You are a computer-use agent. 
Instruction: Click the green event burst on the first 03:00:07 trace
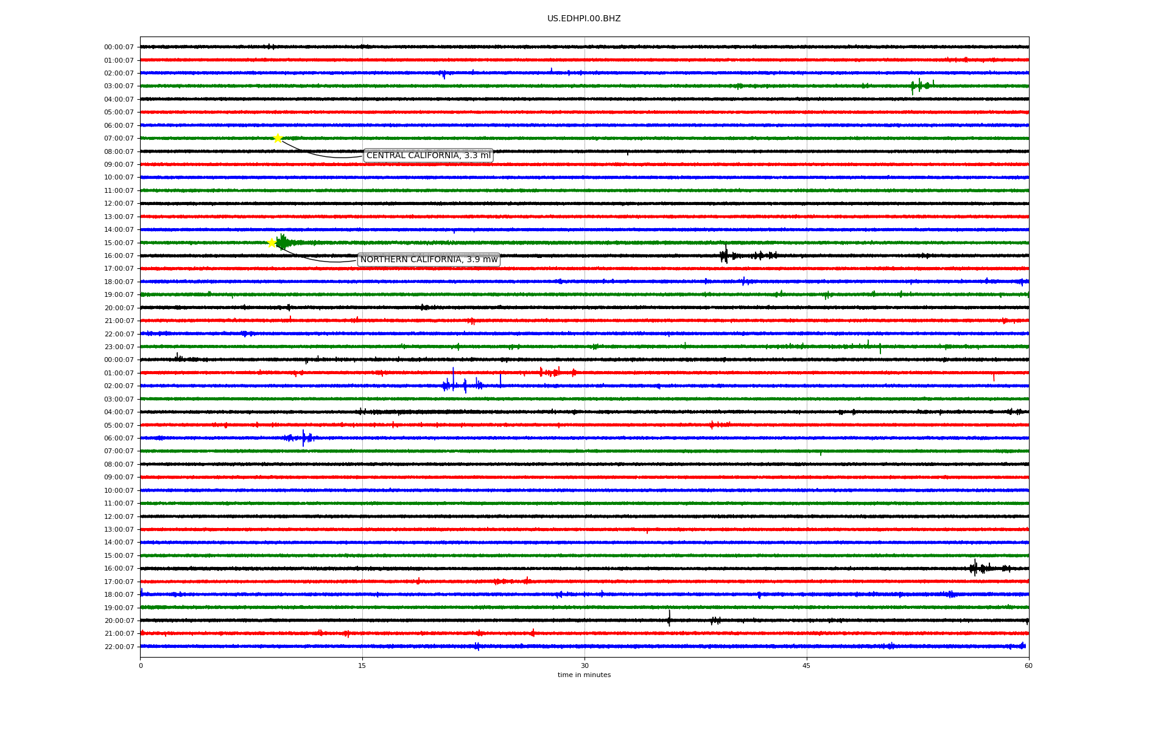click(920, 86)
